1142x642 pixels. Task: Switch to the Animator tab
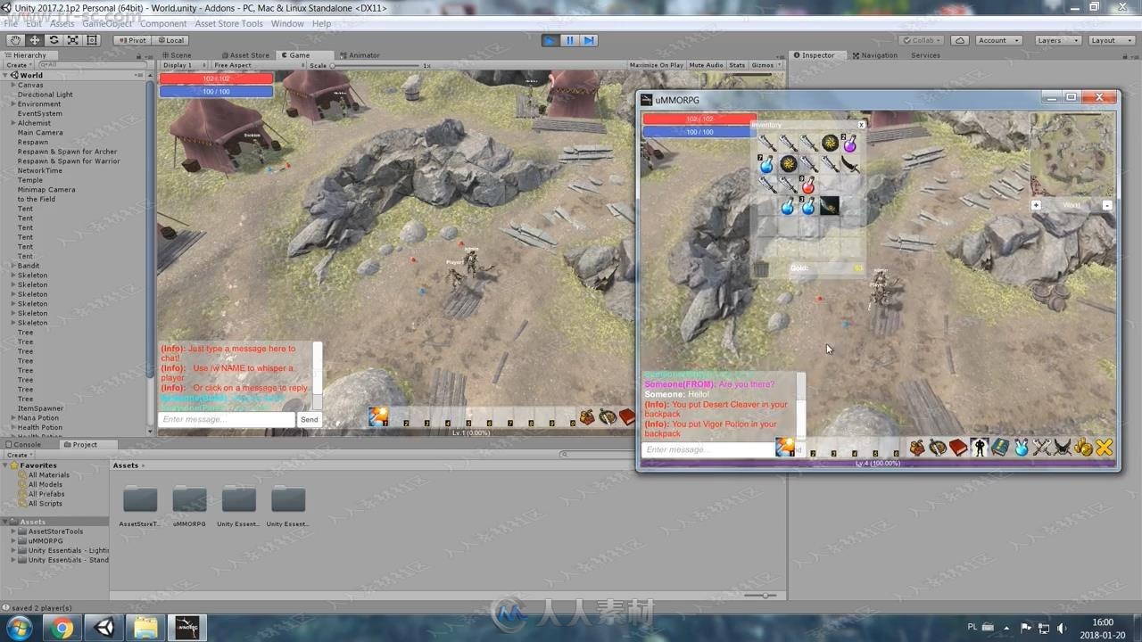tap(360, 55)
